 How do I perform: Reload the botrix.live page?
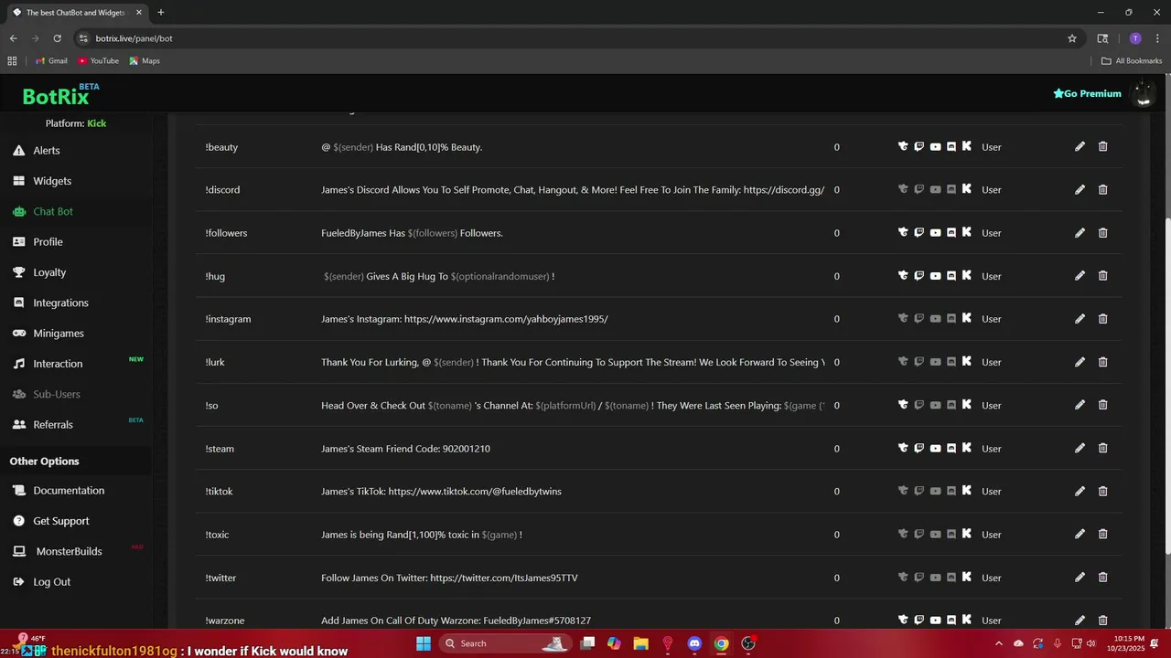click(57, 38)
